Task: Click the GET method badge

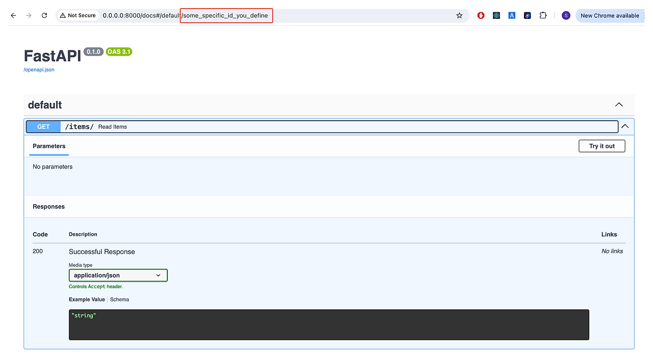Action: pyautogui.click(x=43, y=126)
